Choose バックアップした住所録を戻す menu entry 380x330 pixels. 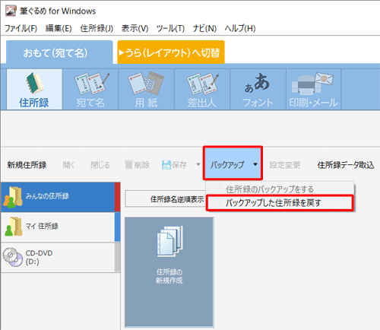pos(280,203)
